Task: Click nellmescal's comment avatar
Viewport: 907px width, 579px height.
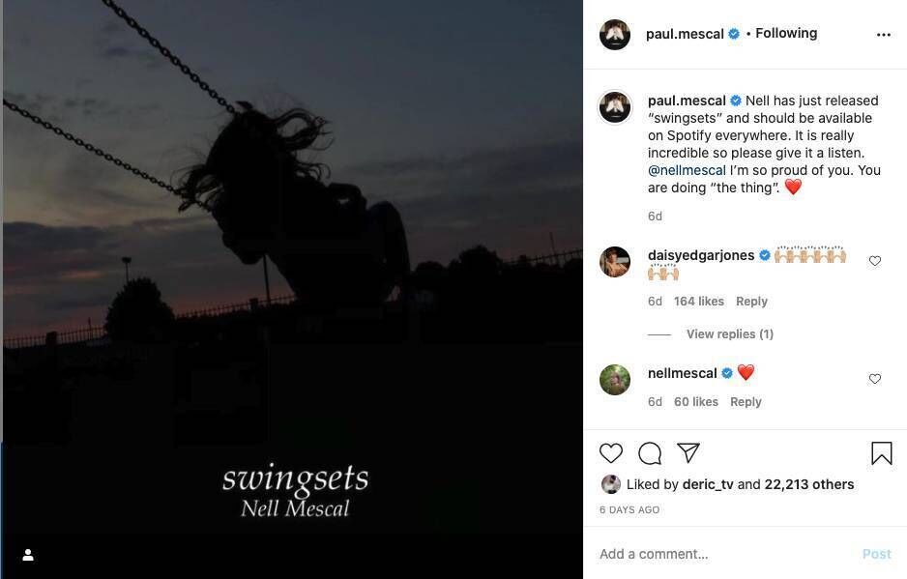Action: 615,380
